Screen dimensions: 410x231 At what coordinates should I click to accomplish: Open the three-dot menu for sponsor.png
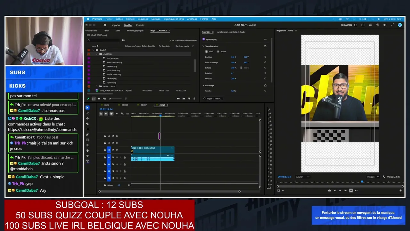point(265,39)
